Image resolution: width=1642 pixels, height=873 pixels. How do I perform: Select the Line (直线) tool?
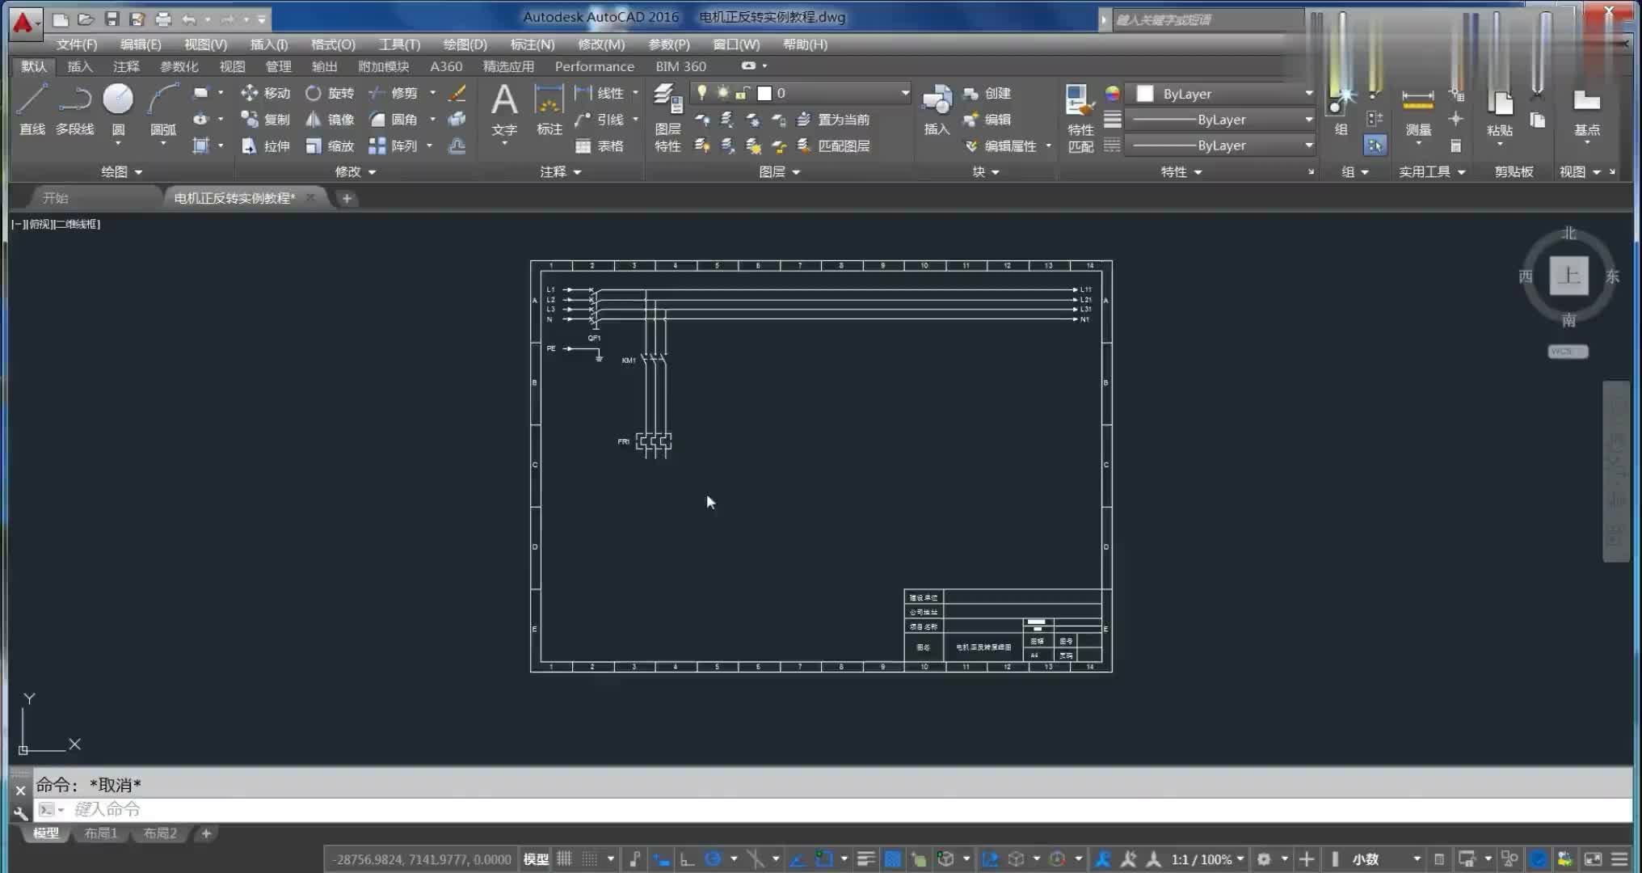point(32,109)
